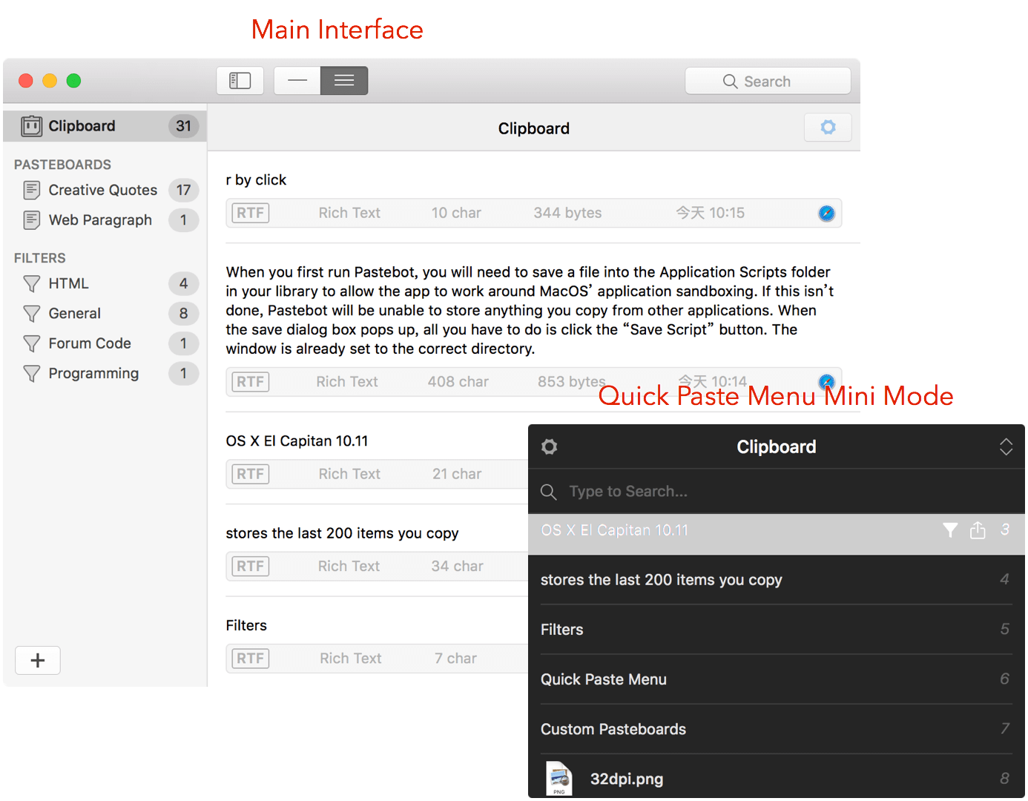Click the main window Clipboard heading
1028x801 pixels.
[534, 128]
